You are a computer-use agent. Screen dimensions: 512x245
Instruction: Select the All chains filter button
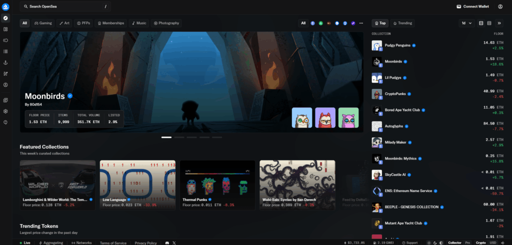pyautogui.click(x=303, y=23)
